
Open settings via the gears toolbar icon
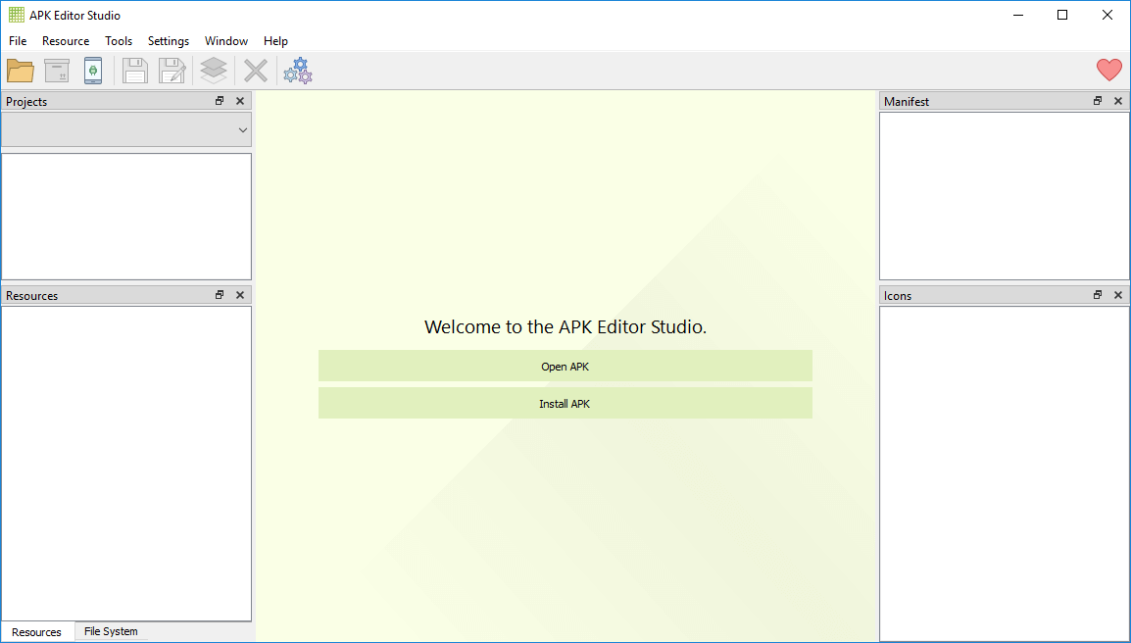tap(298, 71)
